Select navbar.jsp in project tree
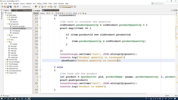 16,33
